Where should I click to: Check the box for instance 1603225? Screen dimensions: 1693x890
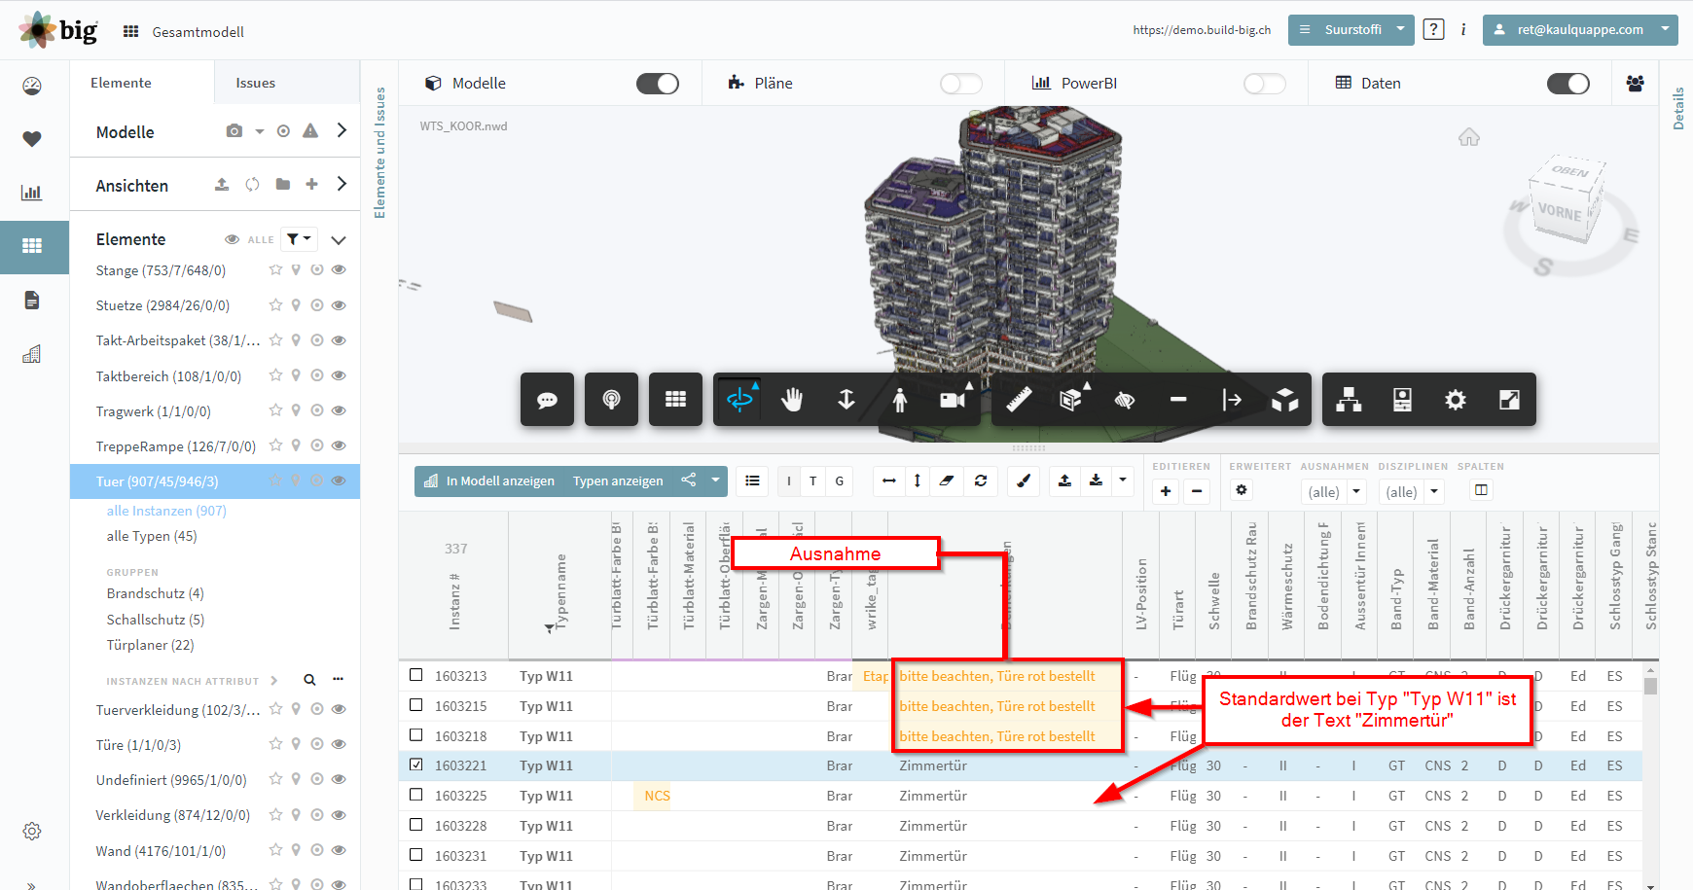(x=416, y=795)
